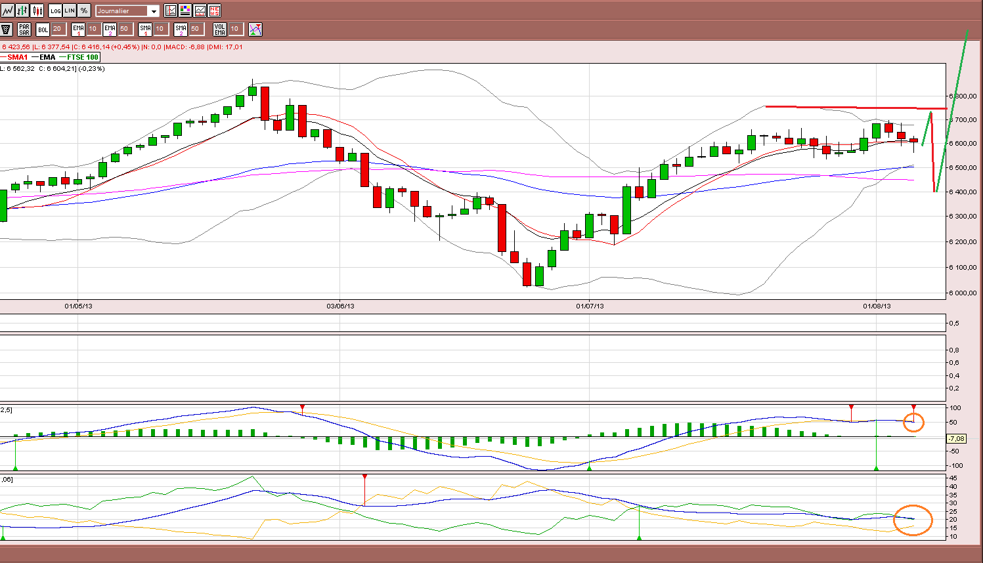This screenshot has height=563, width=983.
Task: Open the color palette settings icon
Action: 185,10
